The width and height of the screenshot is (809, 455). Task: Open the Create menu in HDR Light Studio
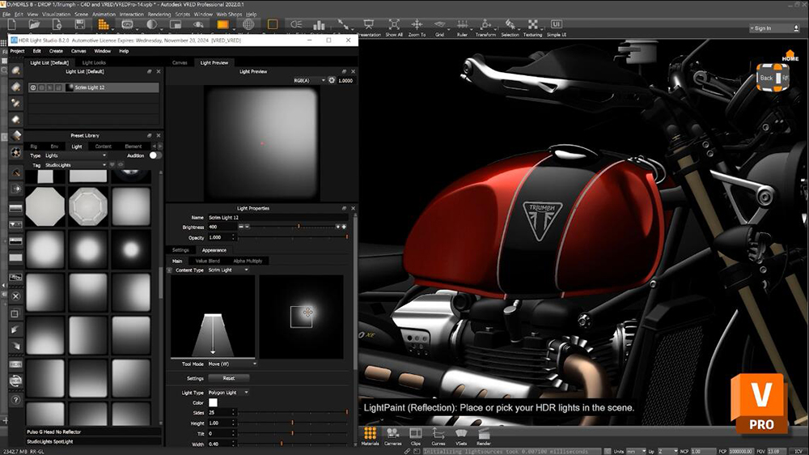click(56, 51)
